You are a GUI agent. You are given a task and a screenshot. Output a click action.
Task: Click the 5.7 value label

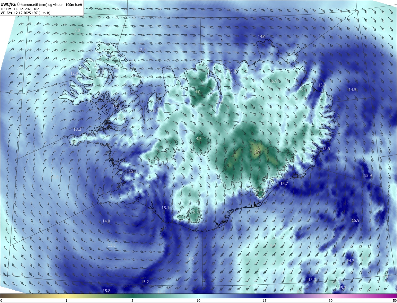click(196, 212)
